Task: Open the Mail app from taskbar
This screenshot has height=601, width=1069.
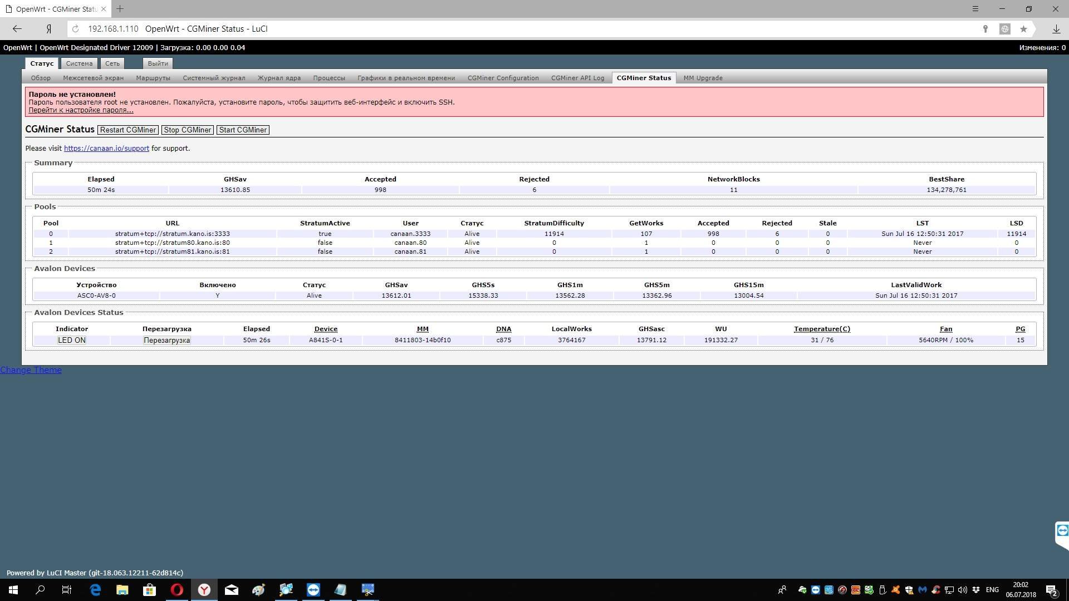Action: pos(232,590)
